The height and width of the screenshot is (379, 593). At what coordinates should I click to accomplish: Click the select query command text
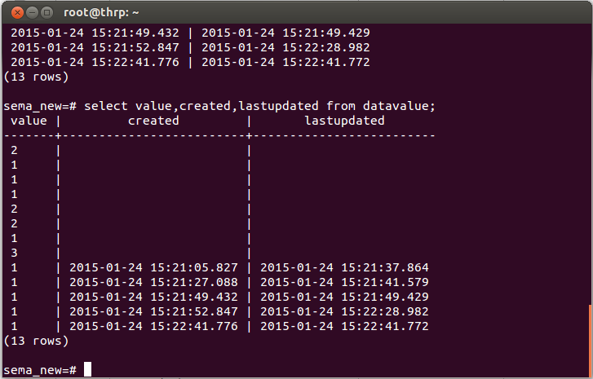click(260, 106)
